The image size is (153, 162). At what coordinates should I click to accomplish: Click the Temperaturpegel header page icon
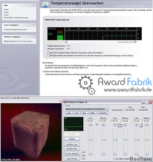45,4
